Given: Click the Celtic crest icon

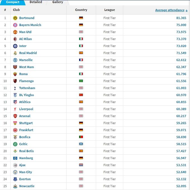Looking at the screenshot, I should (15, 144).
